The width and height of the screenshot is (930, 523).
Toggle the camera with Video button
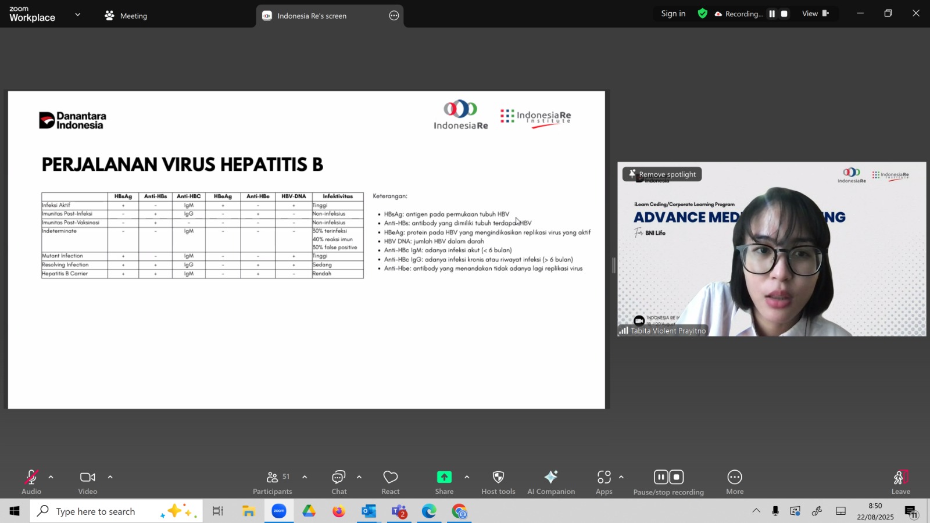(x=88, y=482)
